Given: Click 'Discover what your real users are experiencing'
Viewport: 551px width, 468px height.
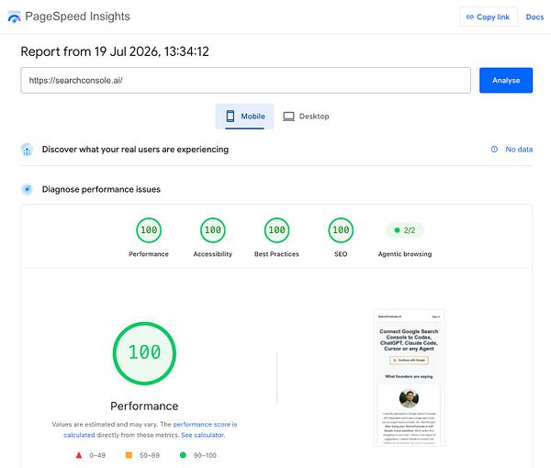Looking at the screenshot, I should click(x=135, y=150).
